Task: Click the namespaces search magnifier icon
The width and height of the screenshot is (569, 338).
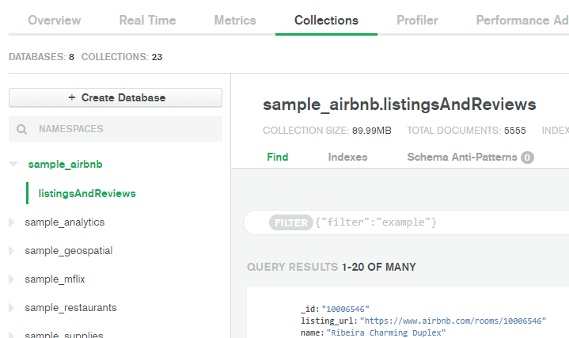Action: (x=22, y=129)
